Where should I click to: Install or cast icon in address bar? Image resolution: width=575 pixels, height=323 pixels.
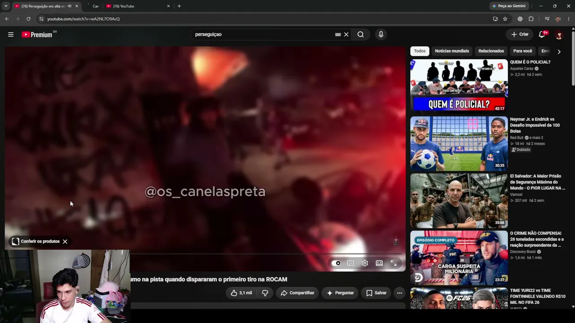(495, 19)
